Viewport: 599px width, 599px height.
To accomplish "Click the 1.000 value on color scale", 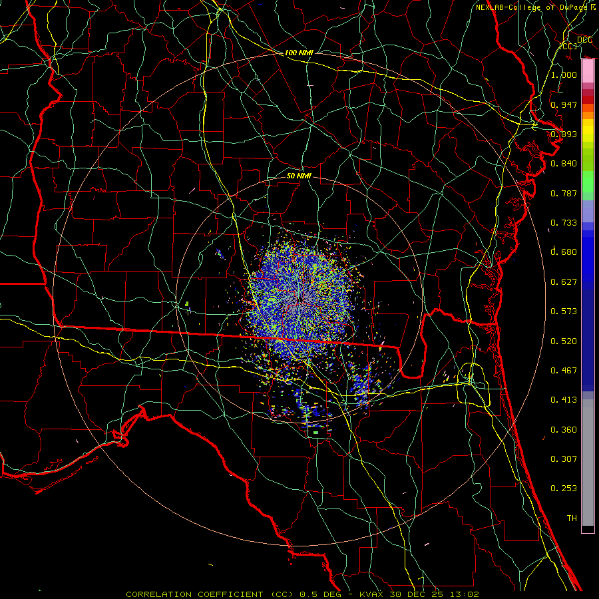I will pos(564,75).
